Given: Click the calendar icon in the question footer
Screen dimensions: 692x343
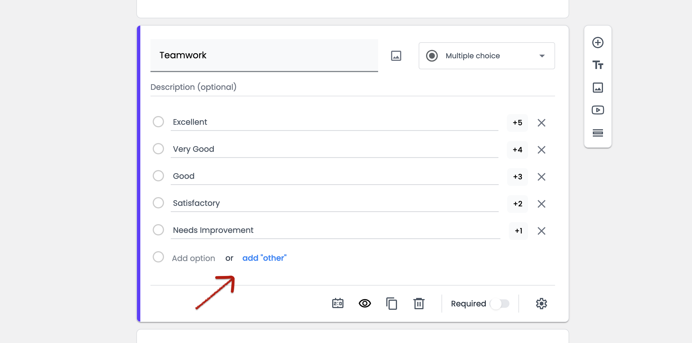Looking at the screenshot, I should pyautogui.click(x=338, y=304).
